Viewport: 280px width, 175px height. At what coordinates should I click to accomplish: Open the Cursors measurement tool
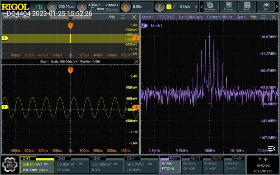(228, 6)
